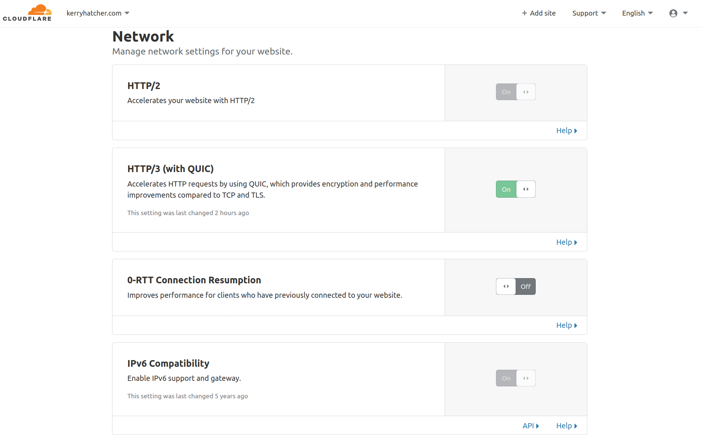Click the Cloudflare logo
Screen dimensions: 702x435
(x=27, y=13)
